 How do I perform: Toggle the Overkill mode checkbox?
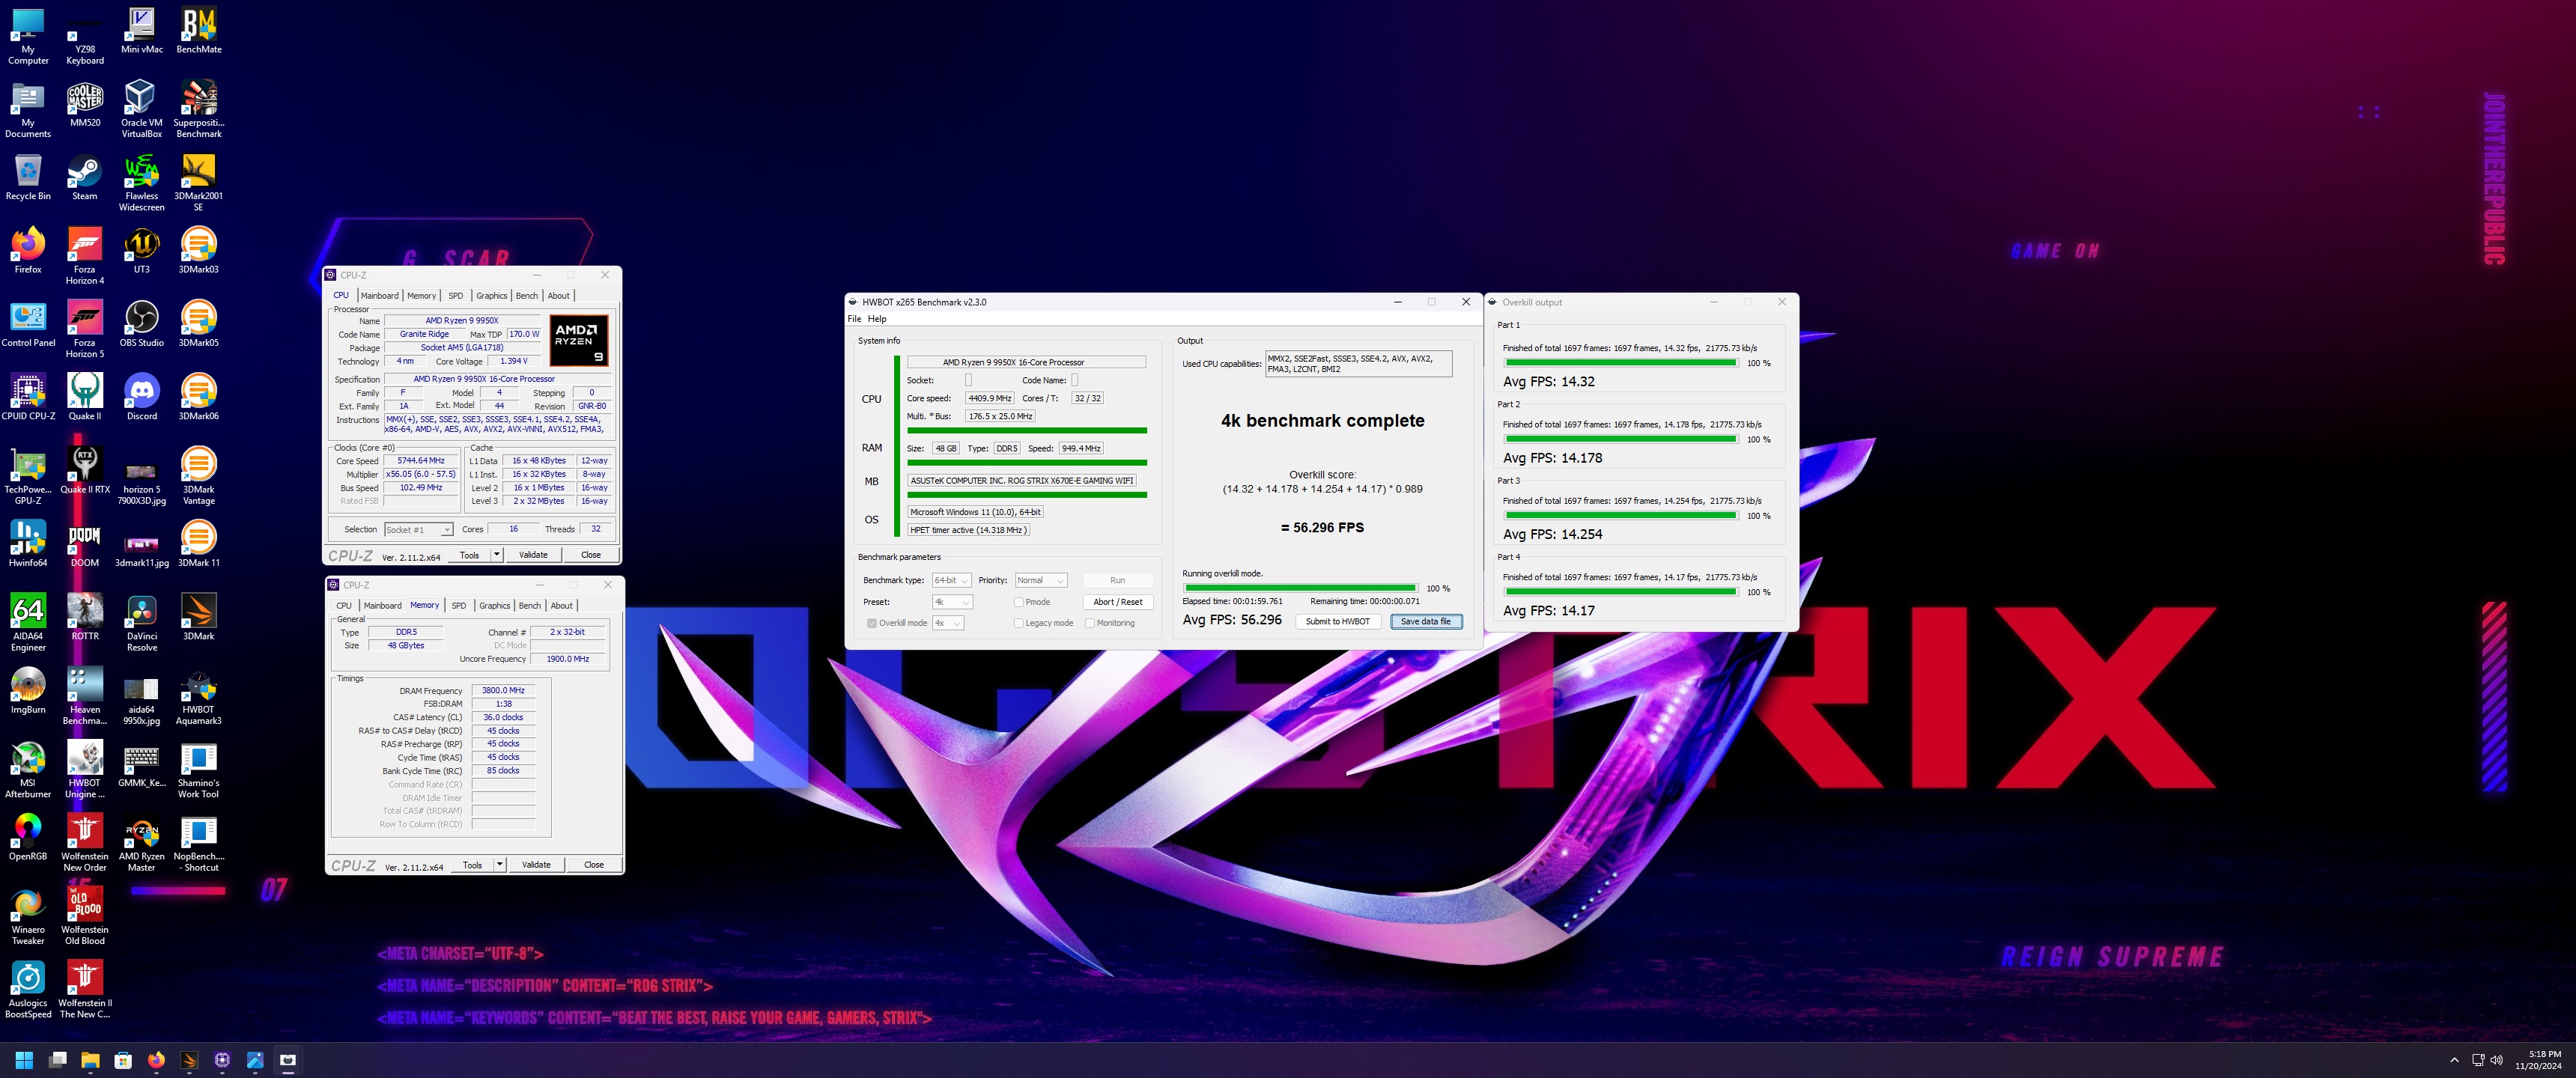tap(872, 623)
